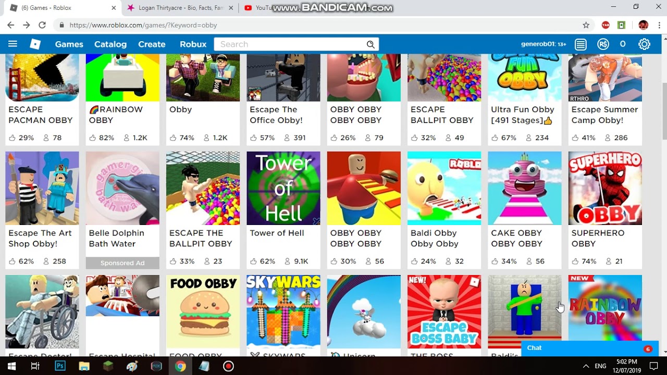Open Escape Summer Camp Obby title

pos(604,115)
